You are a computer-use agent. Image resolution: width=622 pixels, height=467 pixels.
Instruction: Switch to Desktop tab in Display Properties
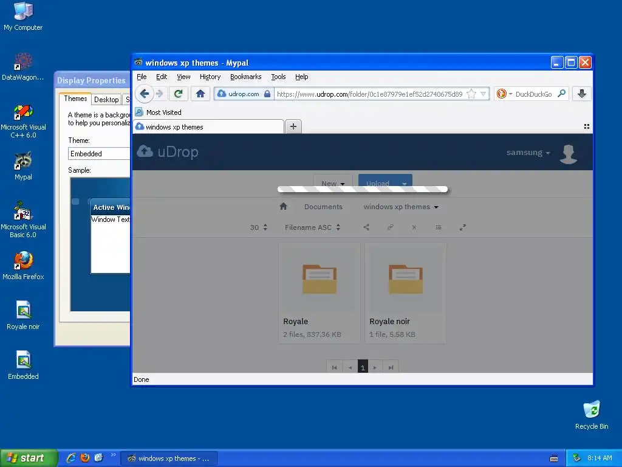point(106,99)
